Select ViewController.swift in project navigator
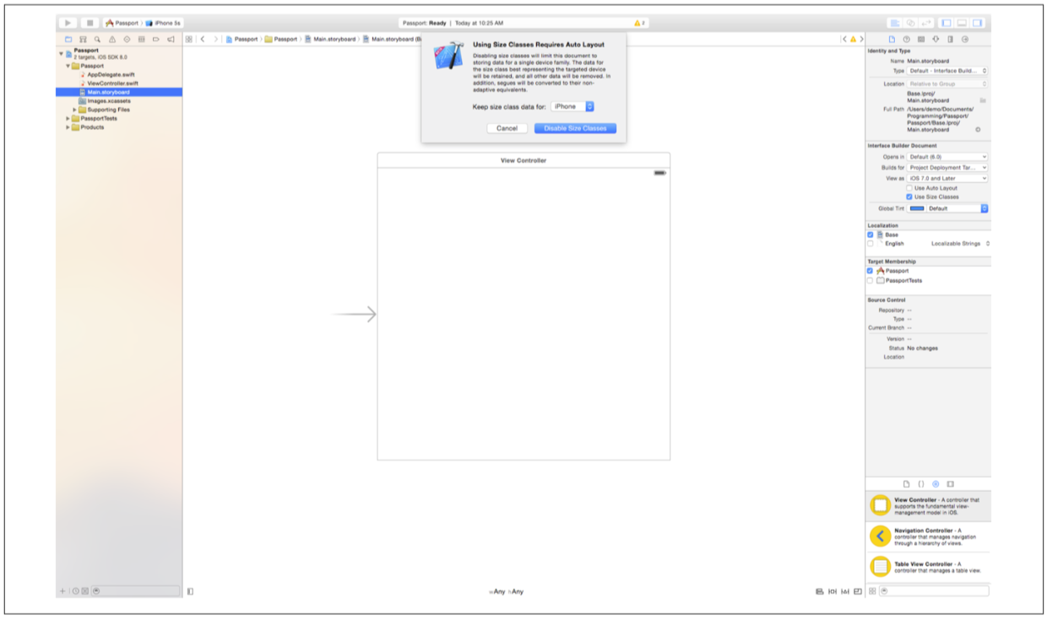The image size is (1047, 620). tap(111, 84)
